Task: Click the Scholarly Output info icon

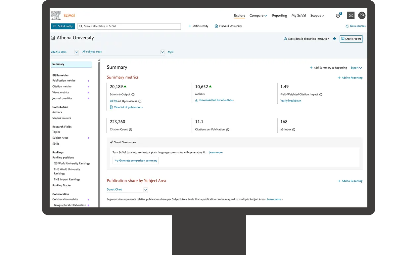Action: (133, 94)
